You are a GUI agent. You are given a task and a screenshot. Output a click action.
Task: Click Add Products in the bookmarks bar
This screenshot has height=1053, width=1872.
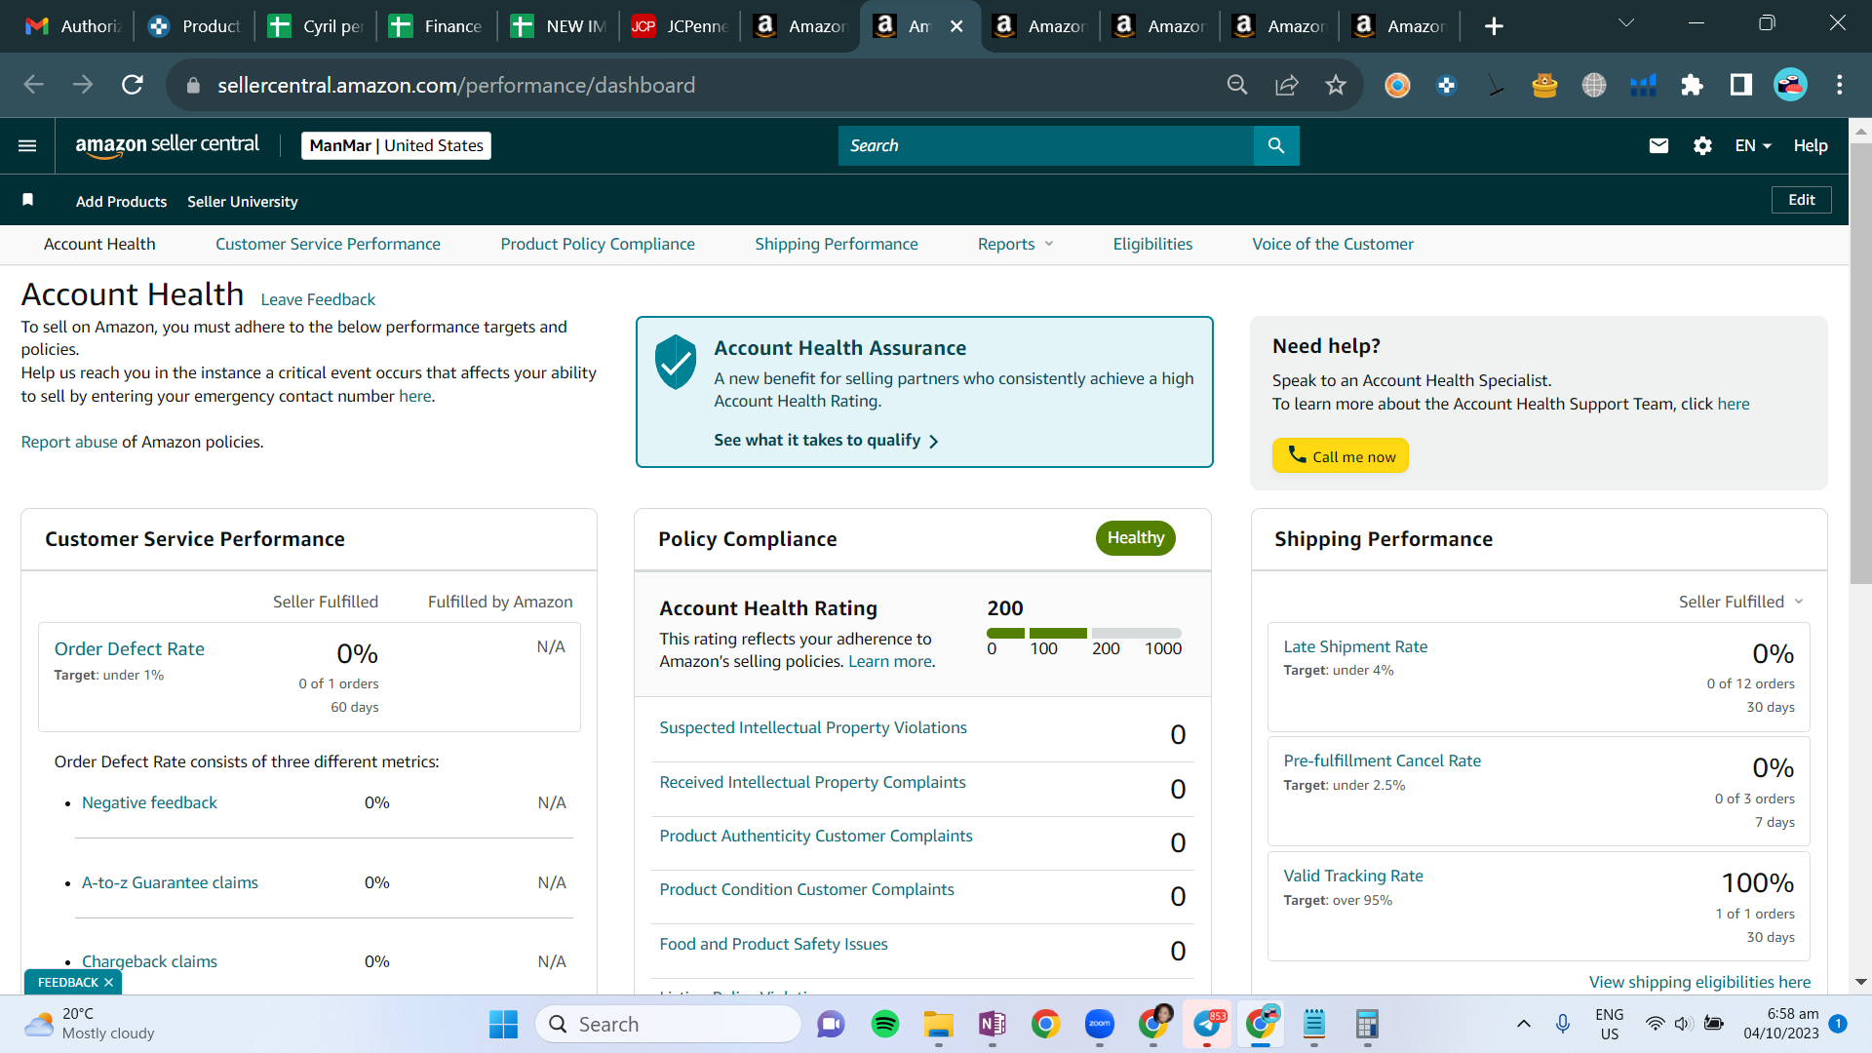122,202
